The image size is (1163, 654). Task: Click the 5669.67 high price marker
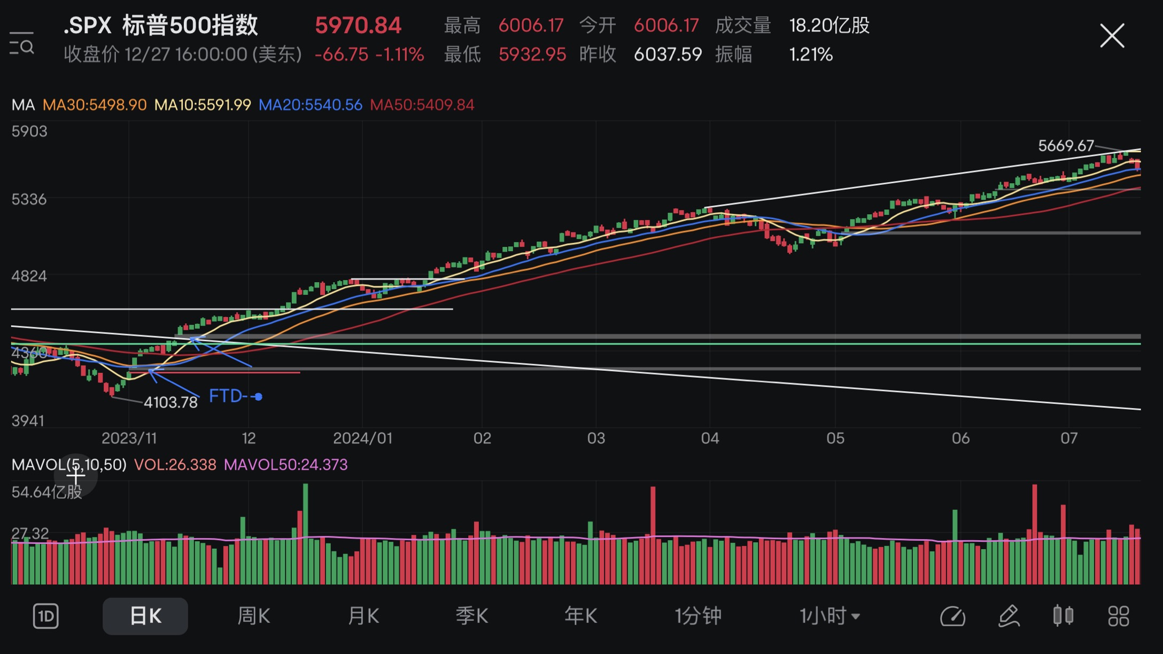pos(1066,145)
